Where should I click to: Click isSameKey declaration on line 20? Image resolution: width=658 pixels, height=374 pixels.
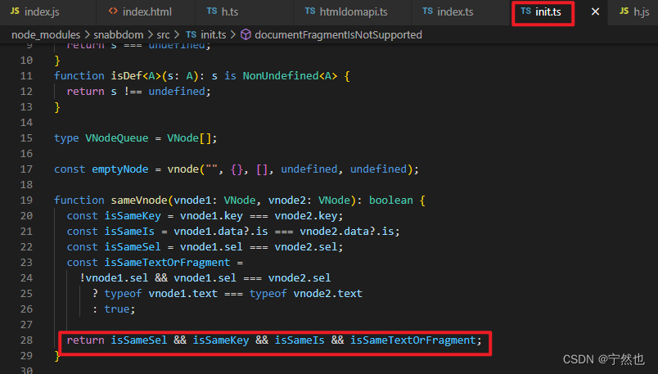[x=133, y=216]
